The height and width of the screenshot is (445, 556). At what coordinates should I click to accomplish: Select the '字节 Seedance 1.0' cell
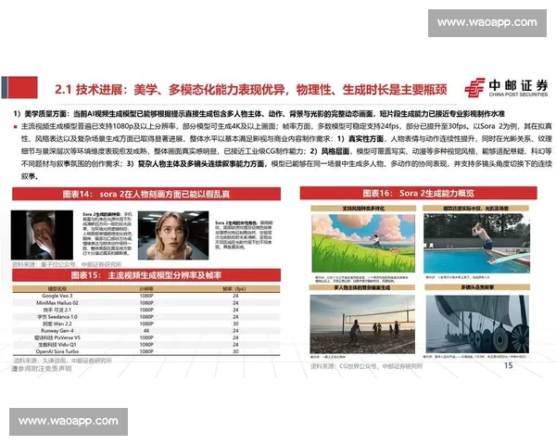coord(57,316)
